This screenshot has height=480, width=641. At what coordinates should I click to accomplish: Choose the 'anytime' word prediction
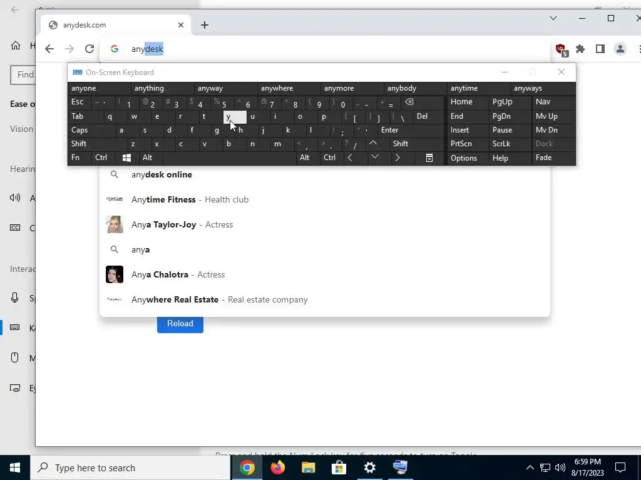(x=479, y=88)
